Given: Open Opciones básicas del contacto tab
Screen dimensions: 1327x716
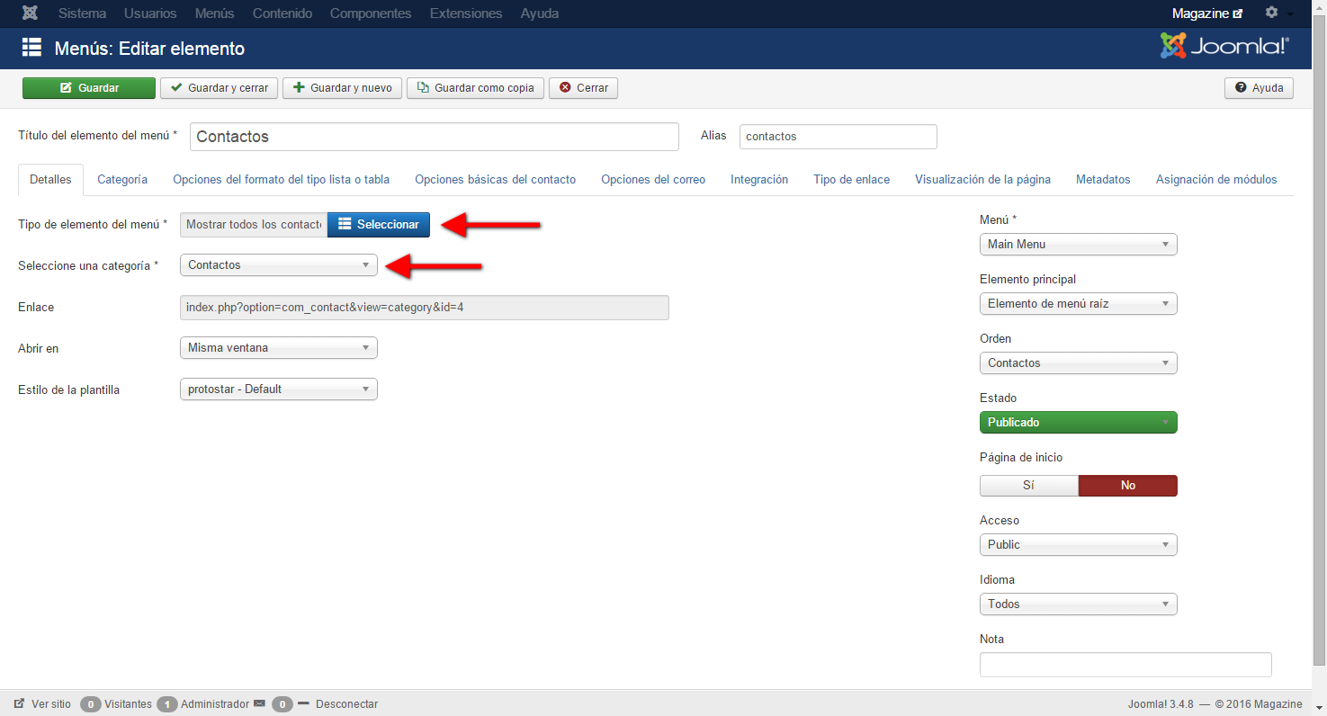Looking at the screenshot, I should (495, 179).
